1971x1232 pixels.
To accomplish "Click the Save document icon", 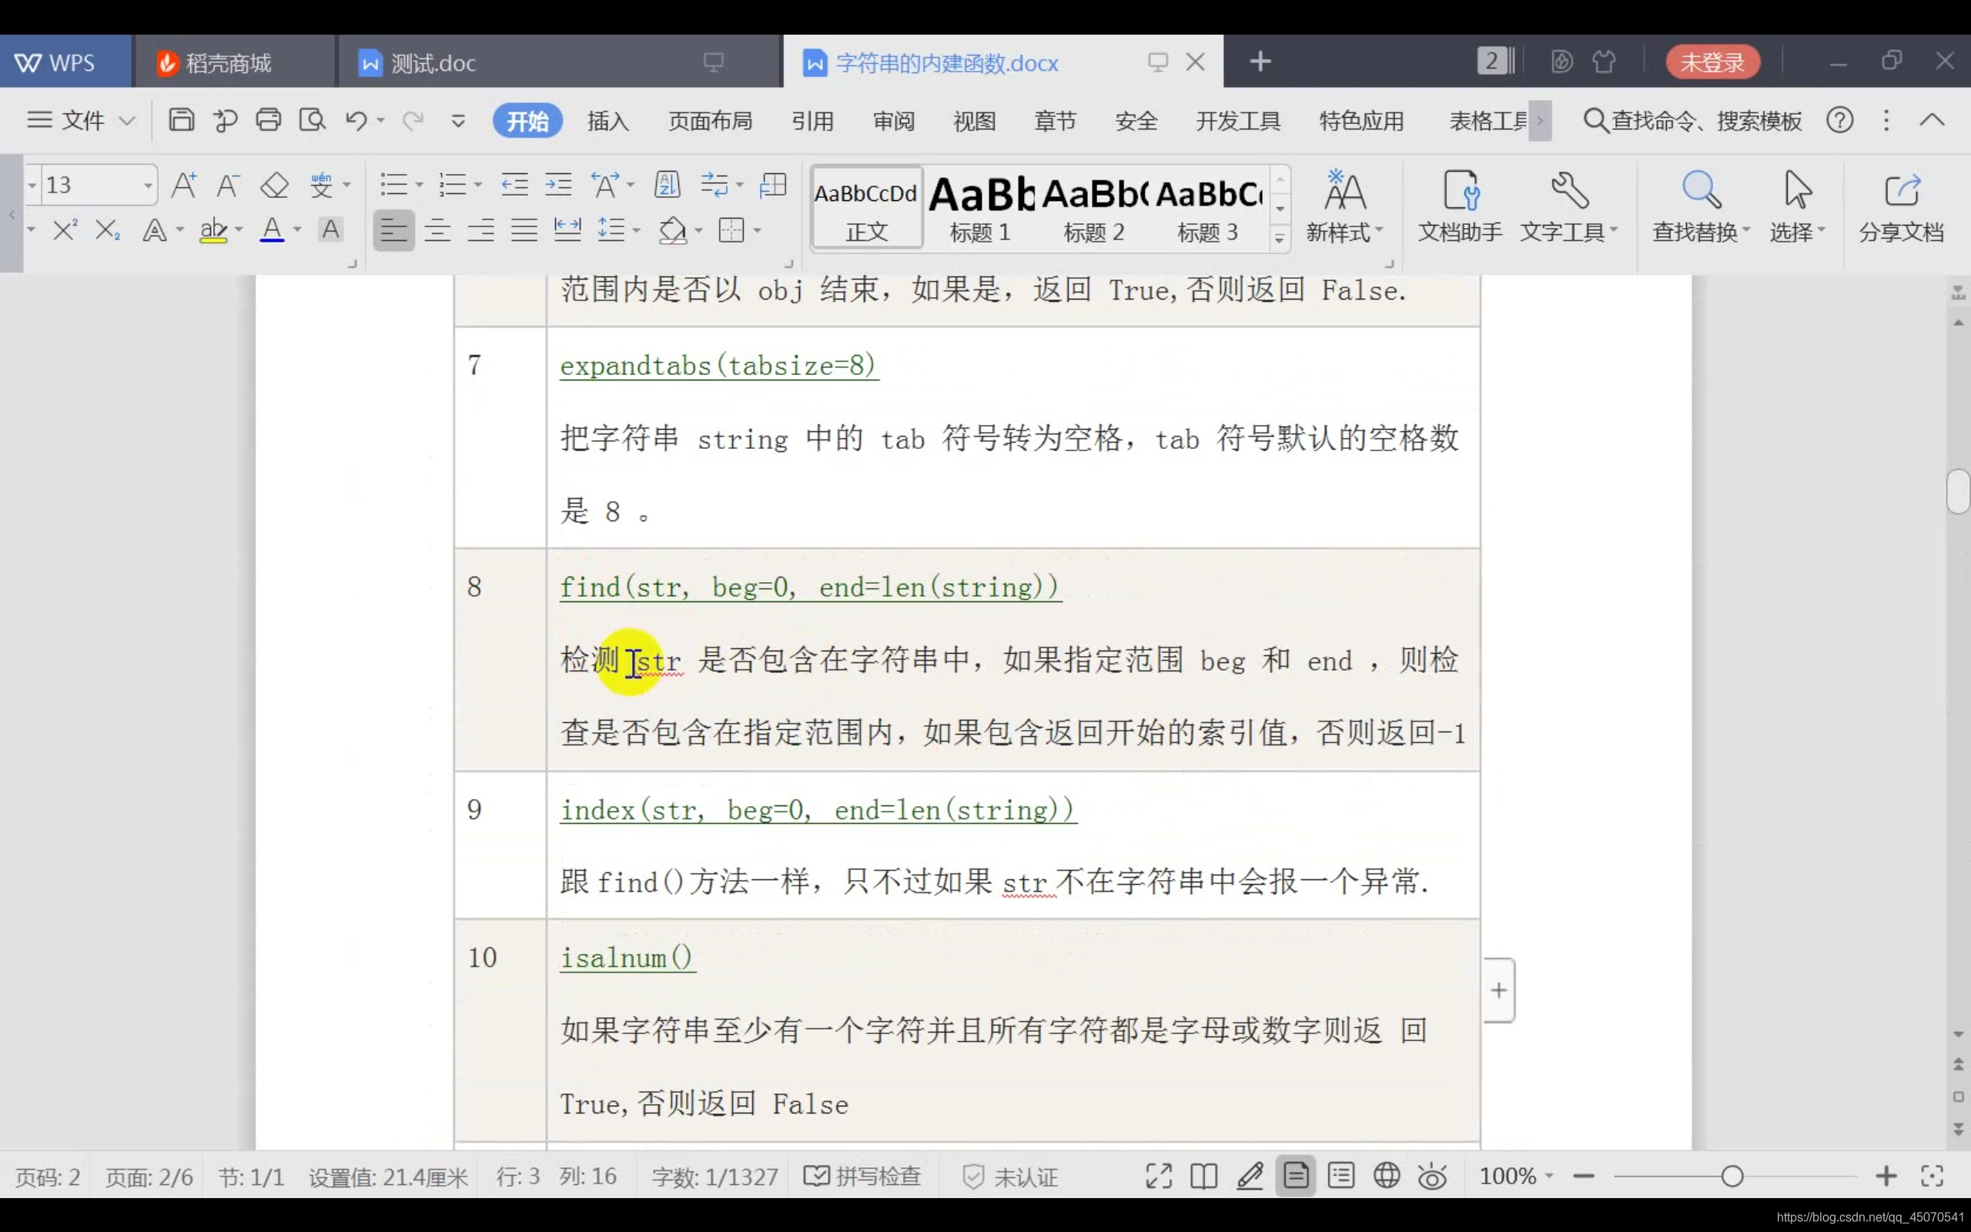I will click(181, 121).
